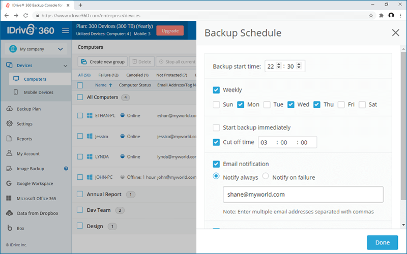Collapse the Devices section chevron

66,66
